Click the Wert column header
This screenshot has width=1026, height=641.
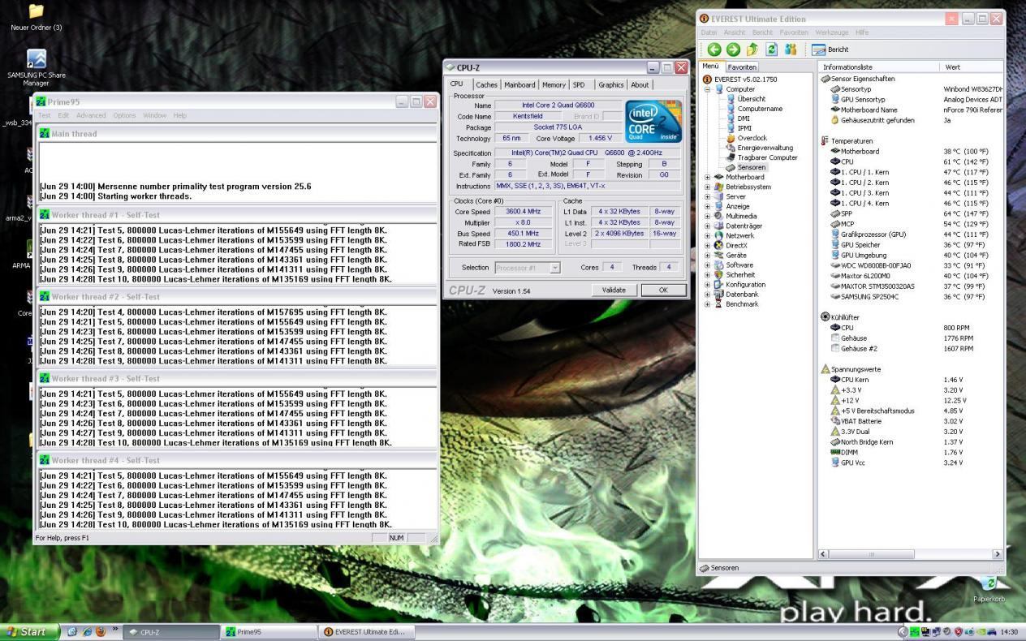971,67
